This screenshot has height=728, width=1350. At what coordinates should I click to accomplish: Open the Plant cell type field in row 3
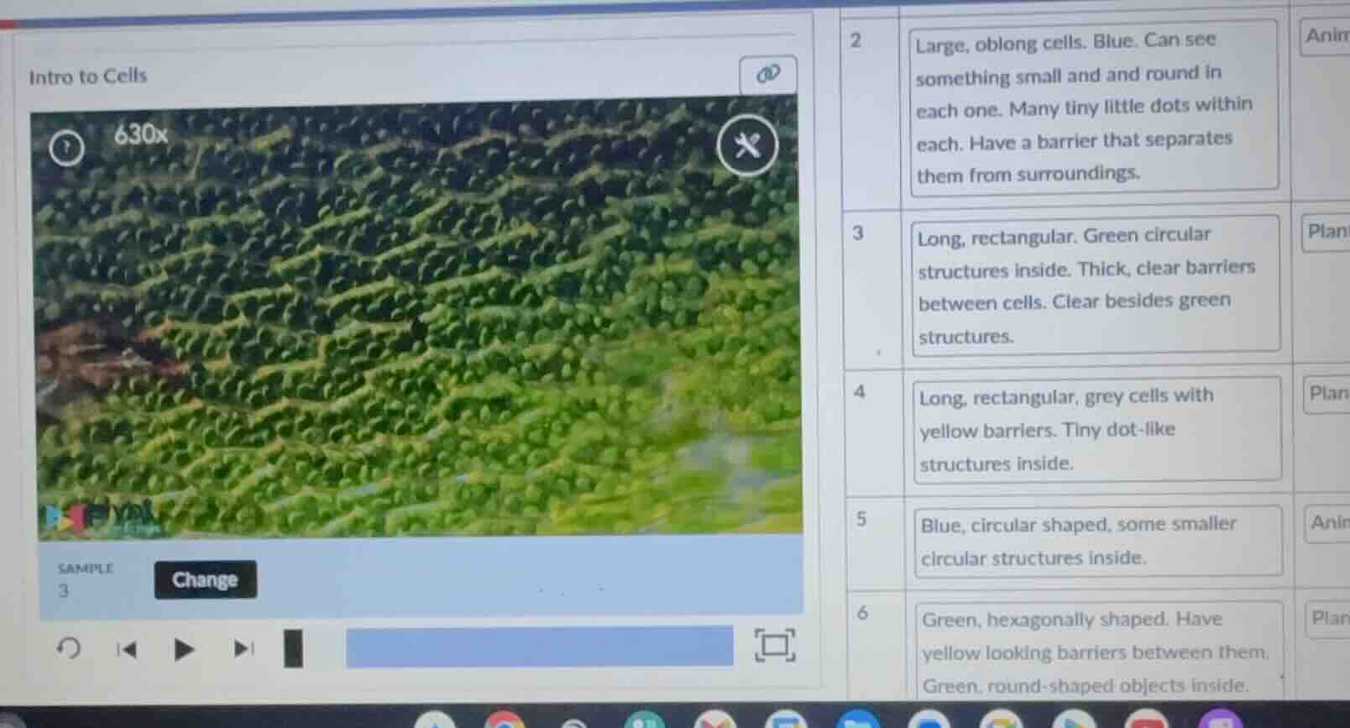(1327, 231)
